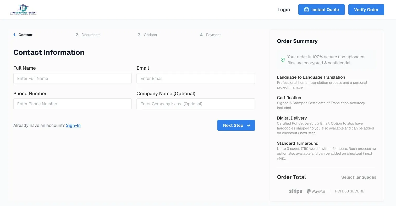Click the arrow icon in Next Step
The height and width of the screenshot is (206, 396).
pyautogui.click(x=249, y=125)
